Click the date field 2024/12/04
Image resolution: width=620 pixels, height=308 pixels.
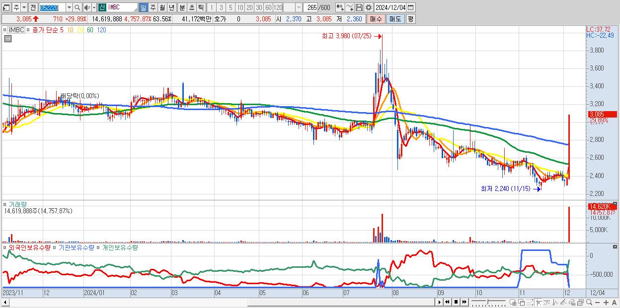click(390, 7)
